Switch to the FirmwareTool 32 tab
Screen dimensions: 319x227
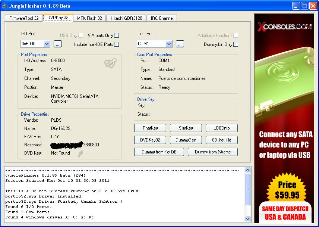(x=24, y=18)
